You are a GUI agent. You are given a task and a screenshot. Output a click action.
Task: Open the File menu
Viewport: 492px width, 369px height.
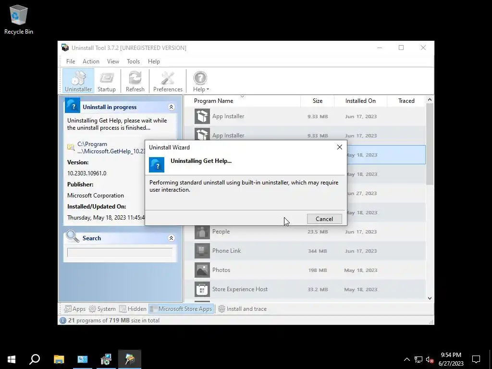[x=71, y=61]
